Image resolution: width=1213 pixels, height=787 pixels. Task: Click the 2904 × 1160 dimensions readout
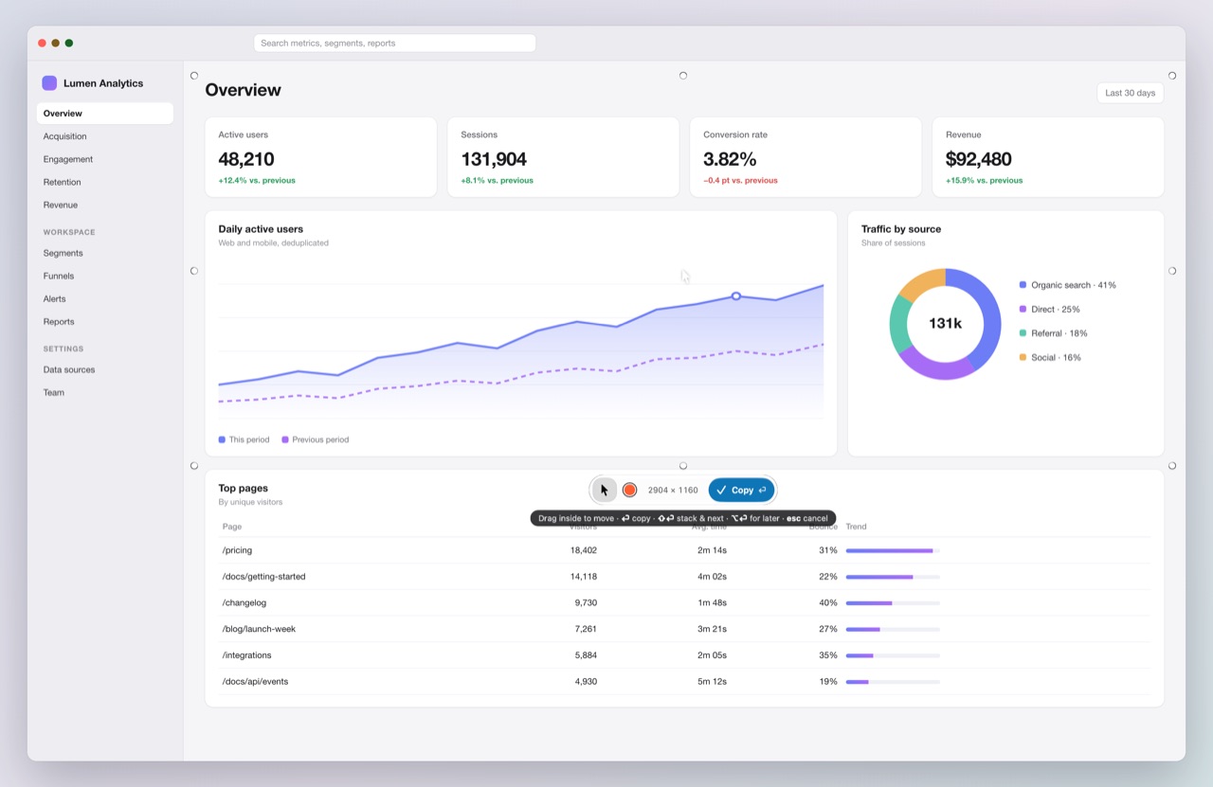click(x=673, y=490)
